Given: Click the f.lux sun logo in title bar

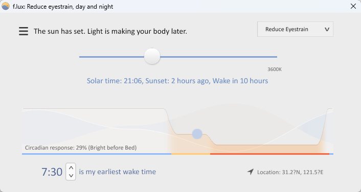Looking at the screenshot, I should (6, 6).
